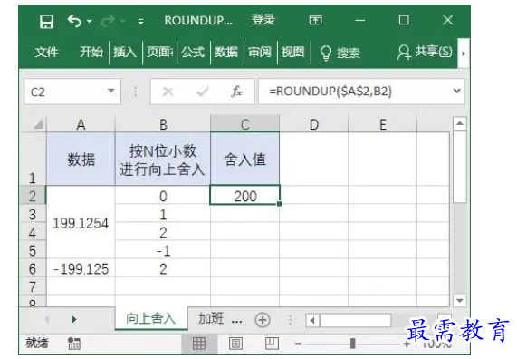Click the Name Box showing C2
This screenshot has height=359, width=517.
tap(65, 92)
